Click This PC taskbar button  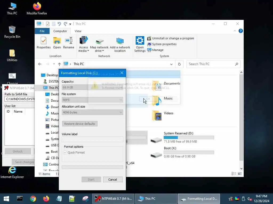[x=156, y=199]
